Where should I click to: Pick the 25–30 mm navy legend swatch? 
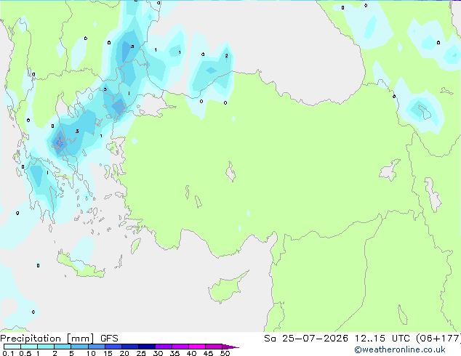pyautogui.click(x=147, y=347)
